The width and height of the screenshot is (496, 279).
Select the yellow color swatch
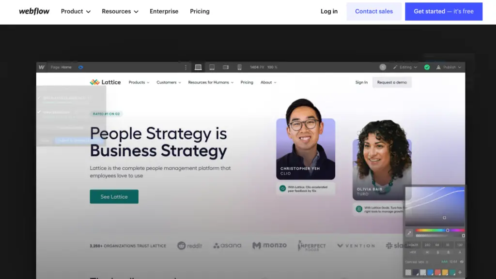point(445,272)
